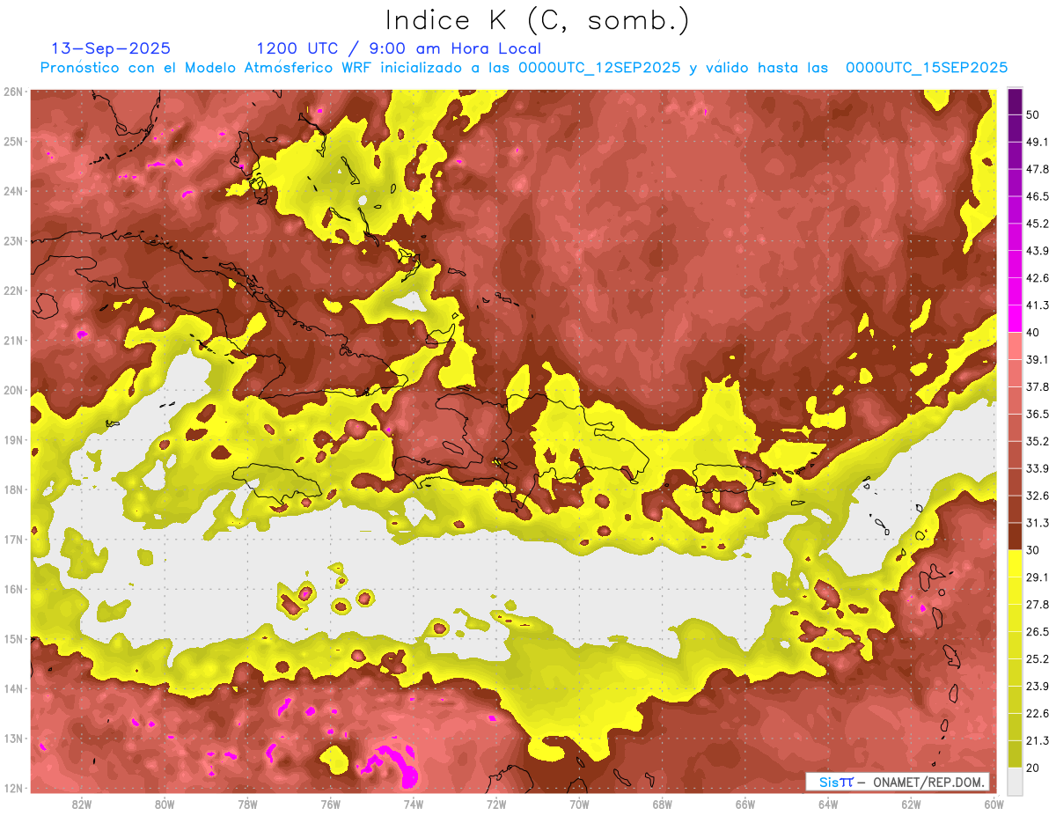
Task: Click the colorbar value "20"
Action: (x=1033, y=768)
